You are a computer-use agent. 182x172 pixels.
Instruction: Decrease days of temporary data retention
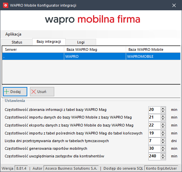coord(163,142)
